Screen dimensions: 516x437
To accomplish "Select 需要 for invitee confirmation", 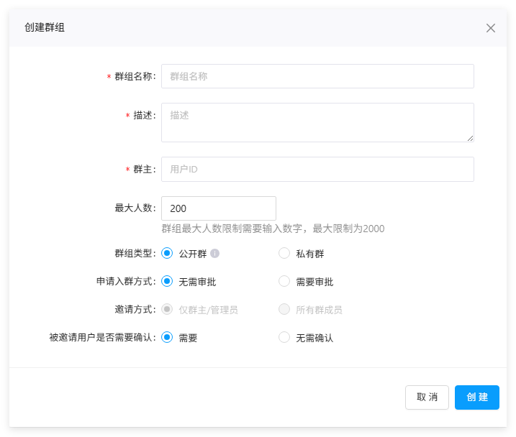I will click(x=168, y=338).
